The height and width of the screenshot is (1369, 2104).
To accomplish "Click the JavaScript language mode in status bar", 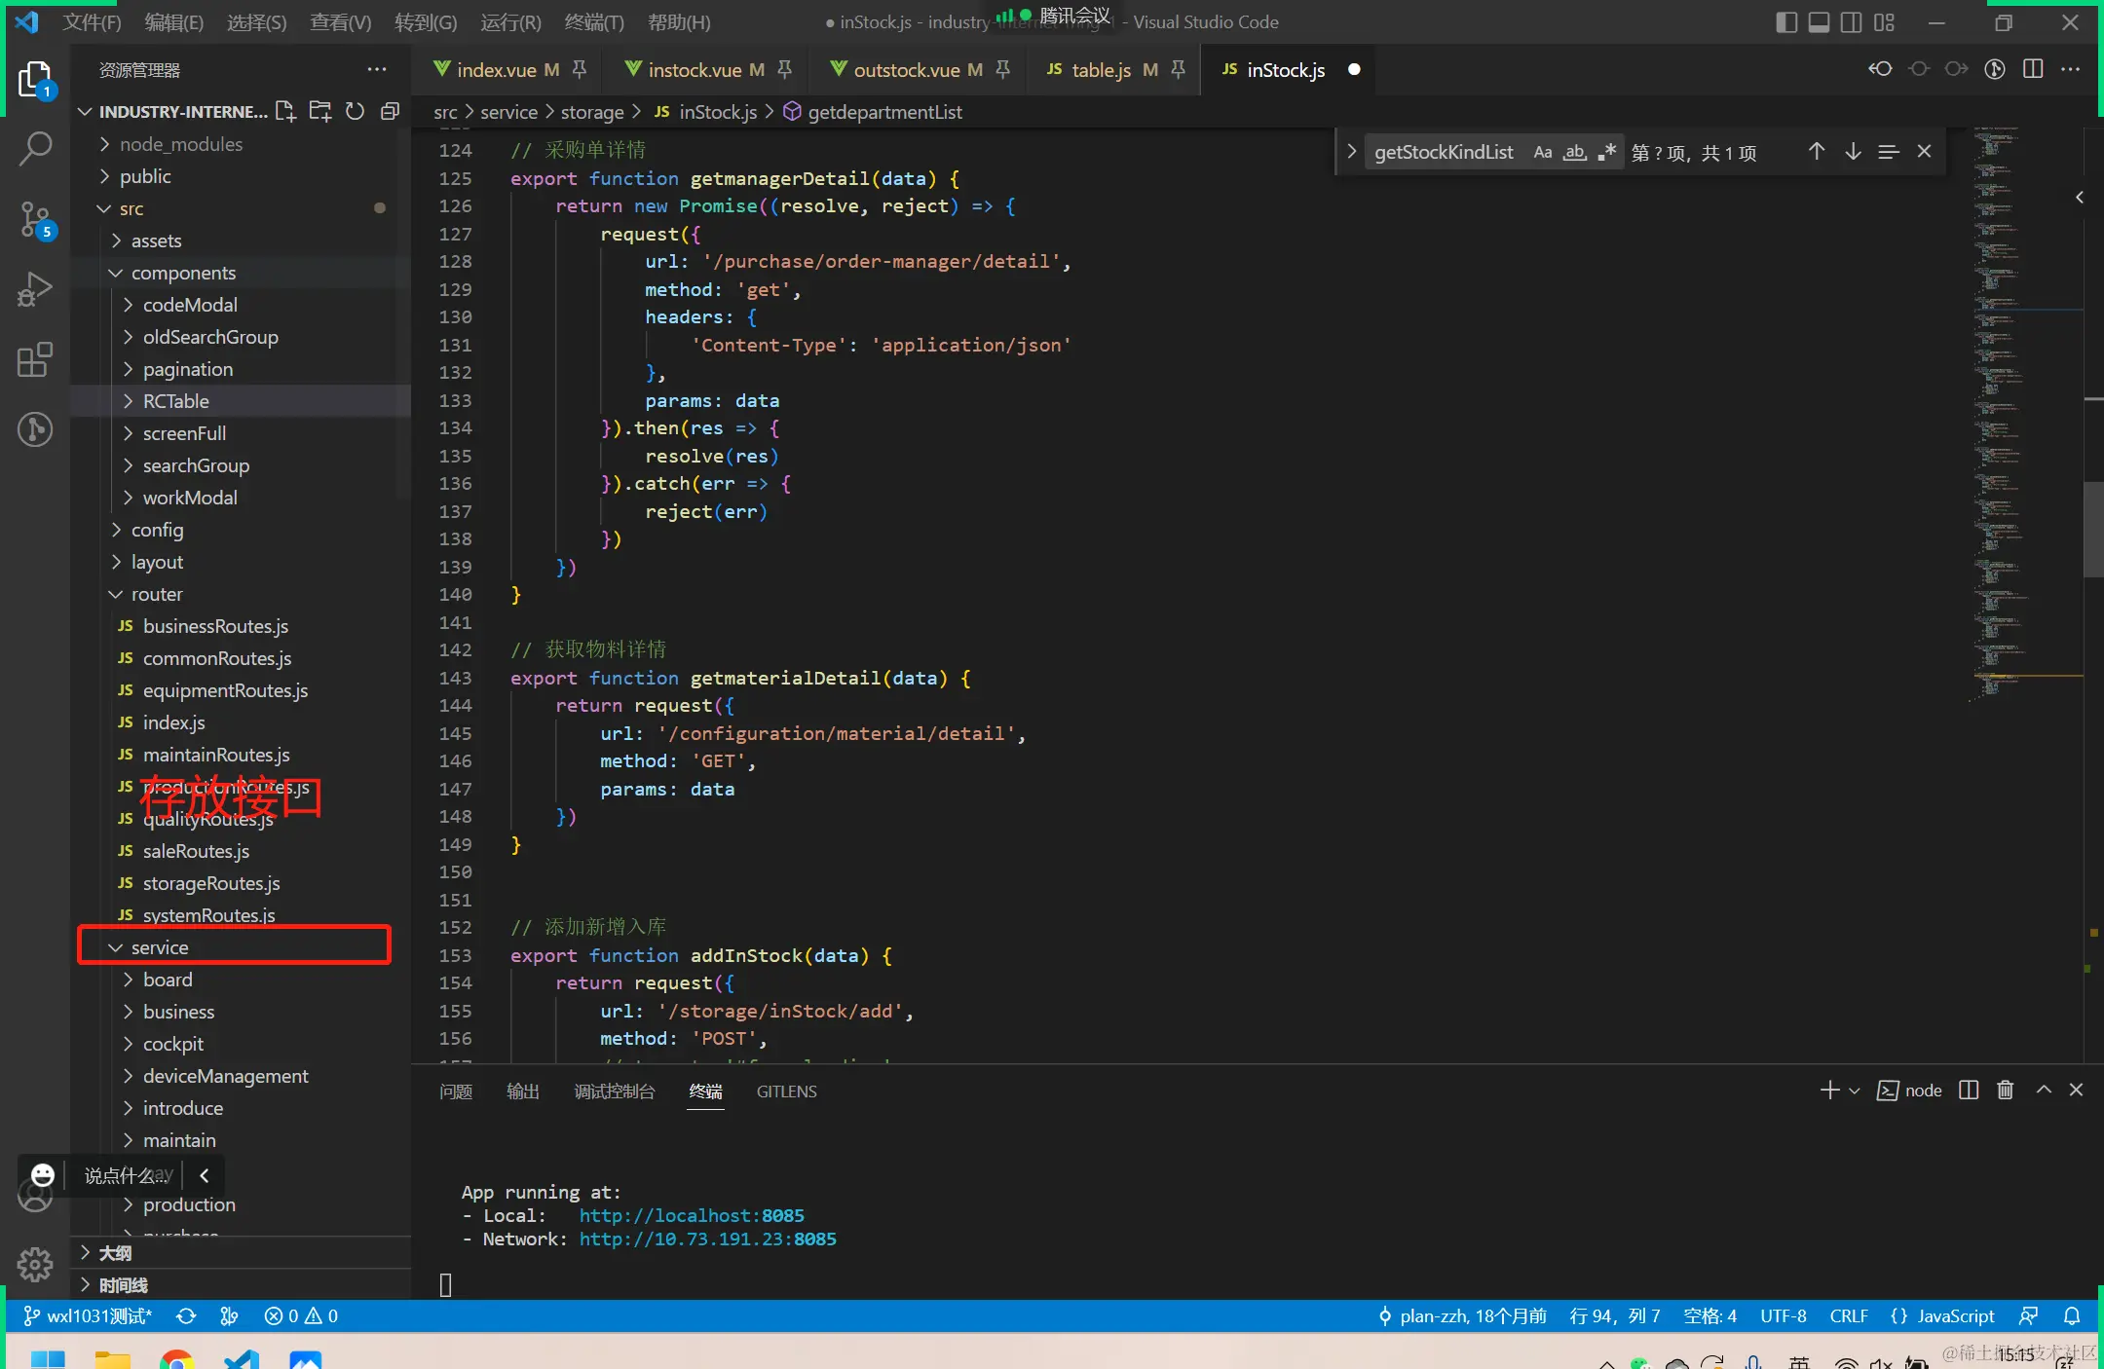I will [1955, 1315].
